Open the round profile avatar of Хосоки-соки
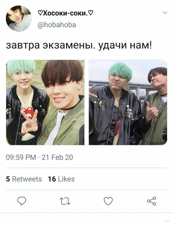The image size is (173, 225). [19, 18]
